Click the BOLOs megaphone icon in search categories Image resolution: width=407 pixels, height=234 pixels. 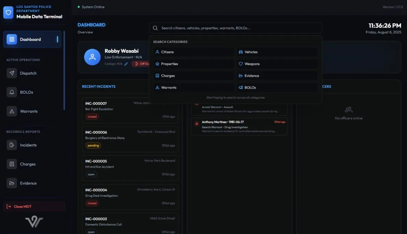[241, 88]
